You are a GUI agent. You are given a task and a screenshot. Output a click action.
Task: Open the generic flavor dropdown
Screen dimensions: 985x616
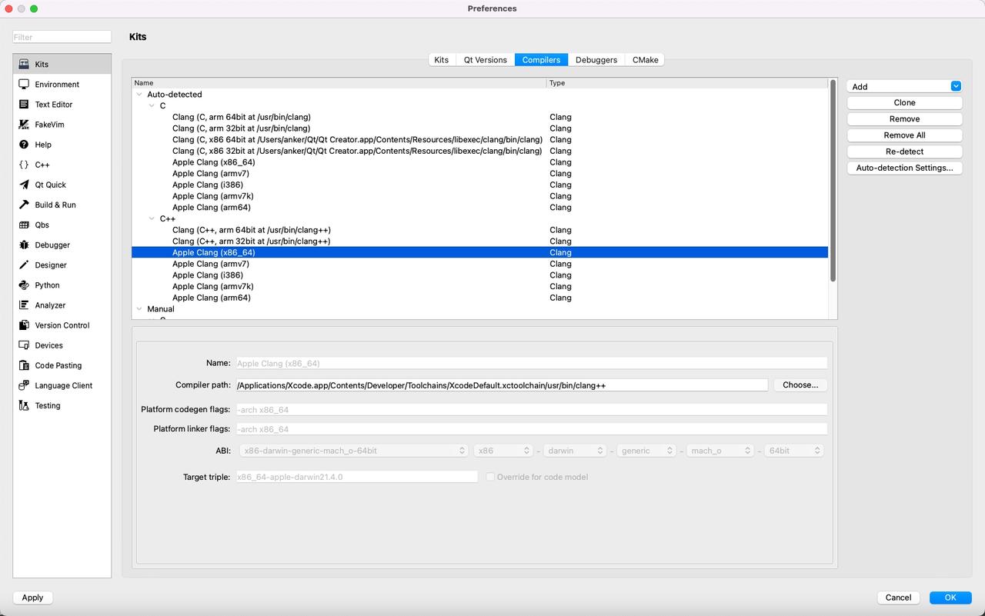point(646,451)
